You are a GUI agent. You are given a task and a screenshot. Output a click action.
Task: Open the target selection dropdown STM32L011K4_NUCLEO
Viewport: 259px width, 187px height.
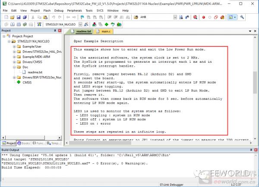tap(80, 25)
